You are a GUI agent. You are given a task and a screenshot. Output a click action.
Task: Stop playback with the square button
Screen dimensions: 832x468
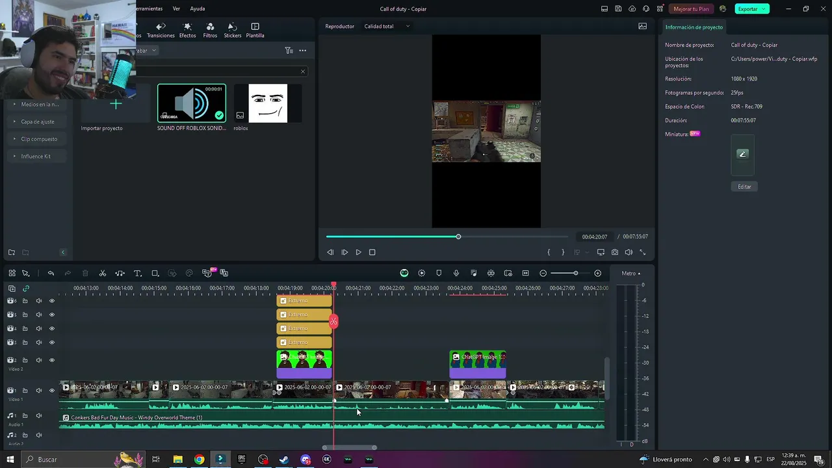pyautogui.click(x=372, y=252)
